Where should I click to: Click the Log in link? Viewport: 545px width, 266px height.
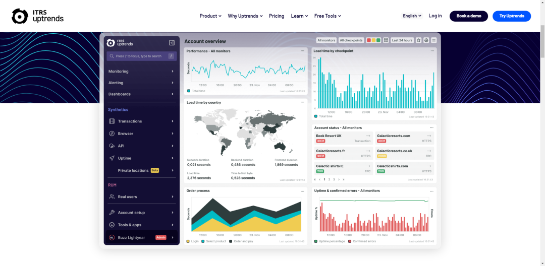(435, 16)
